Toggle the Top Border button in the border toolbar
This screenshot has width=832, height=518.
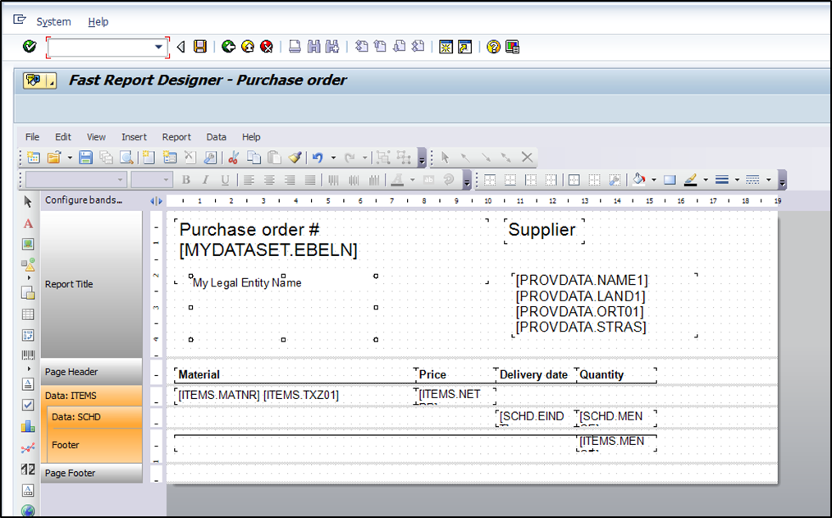tap(490, 180)
